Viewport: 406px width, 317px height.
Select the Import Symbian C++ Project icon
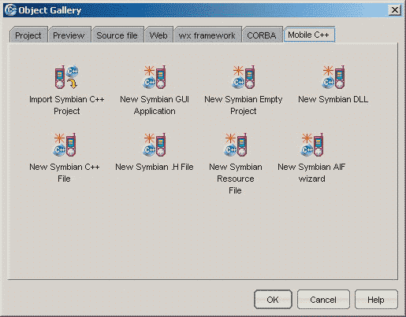pos(66,77)
